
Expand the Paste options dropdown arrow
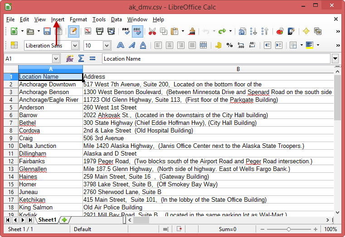tap(183, 31)
